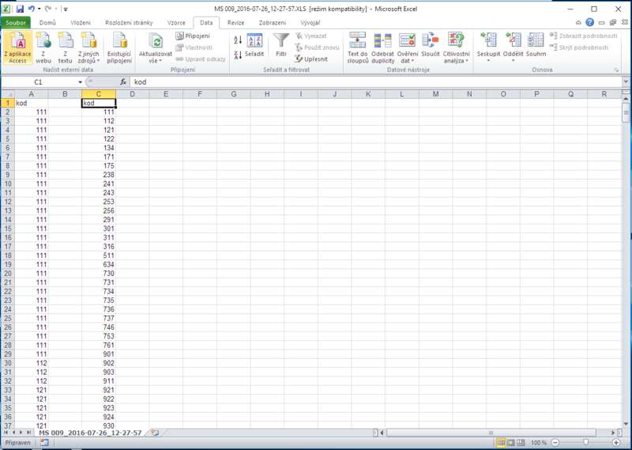Click cell C29 with value 901
632x450 pixels.
[x=98, y=354]
